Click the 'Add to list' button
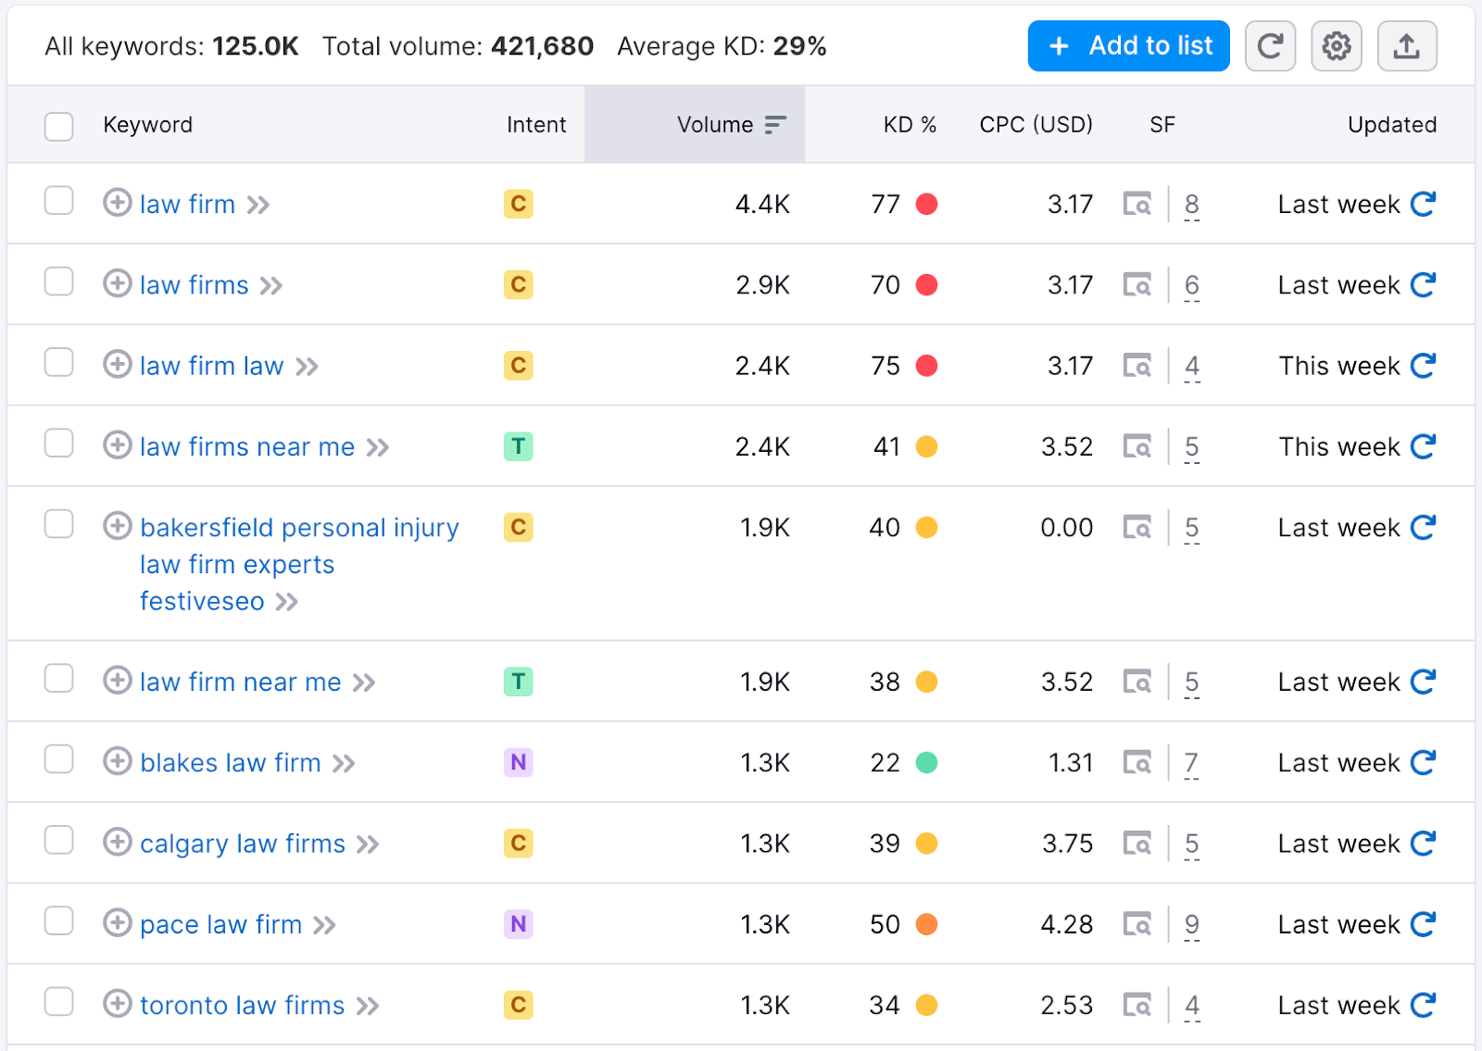The width and height of the screenshot is (1482, 1051). point(1129,46)
